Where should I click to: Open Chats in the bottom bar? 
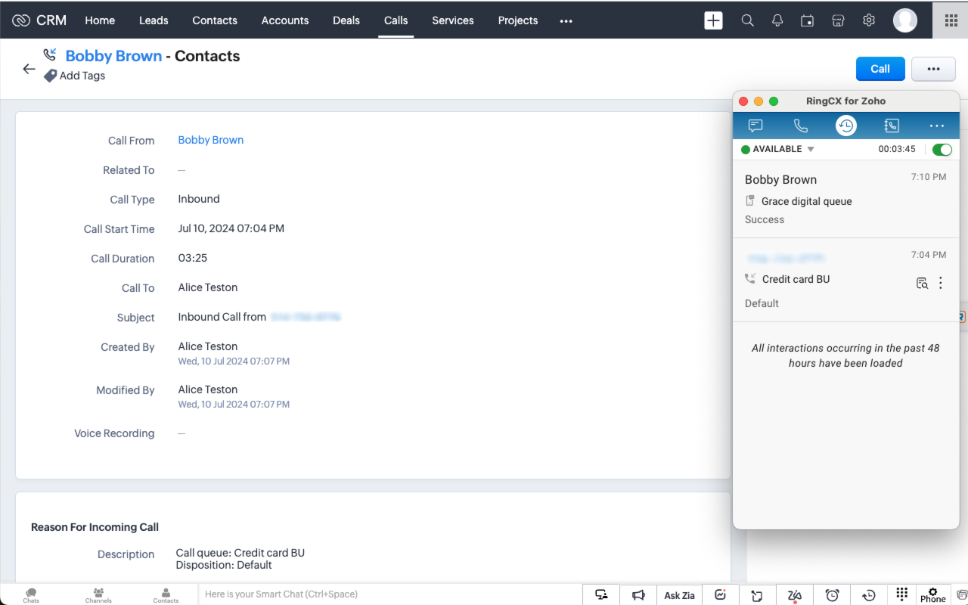[x=31, y=595]
